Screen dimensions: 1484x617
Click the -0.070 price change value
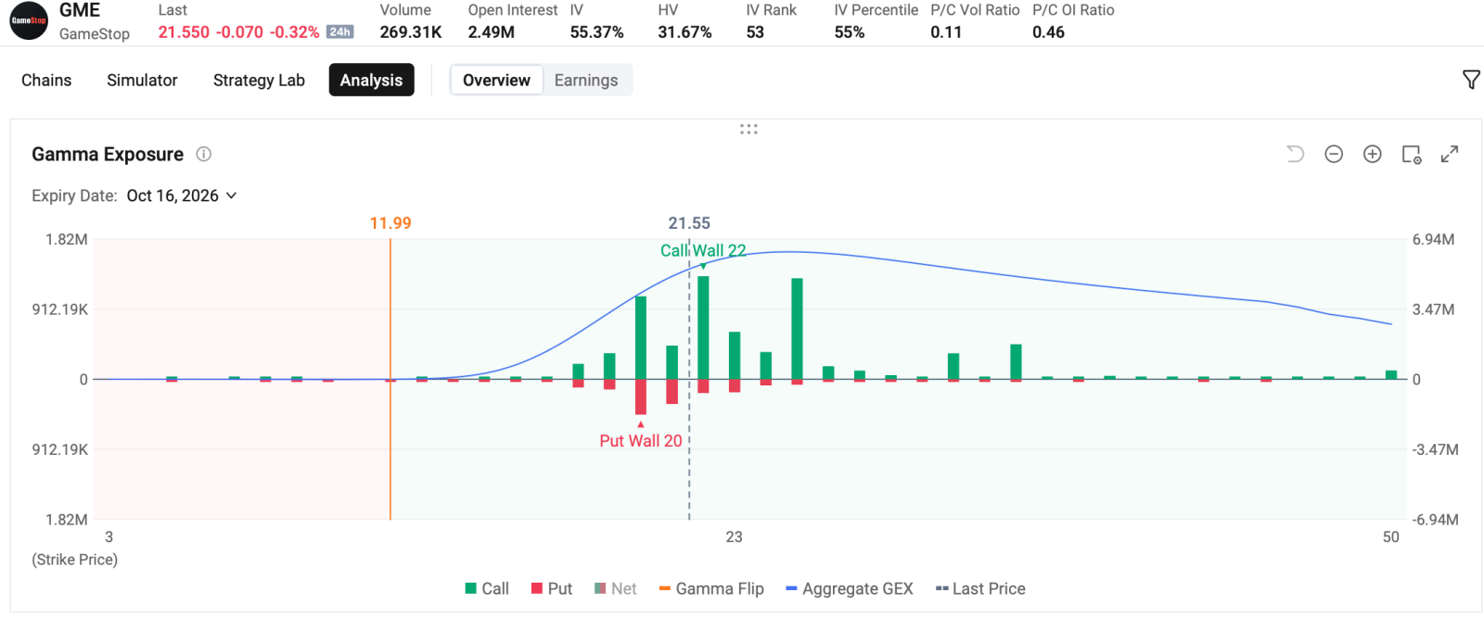point(239,31)
